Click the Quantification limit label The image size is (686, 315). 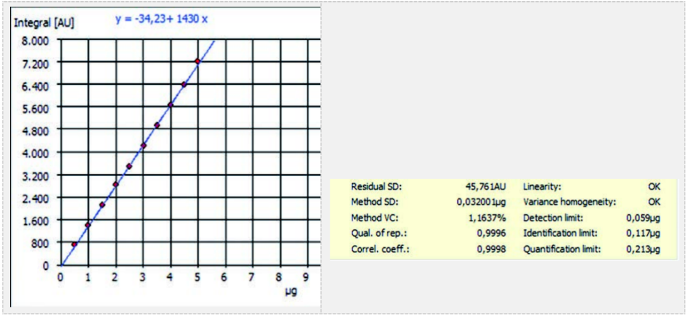[562, 250]
